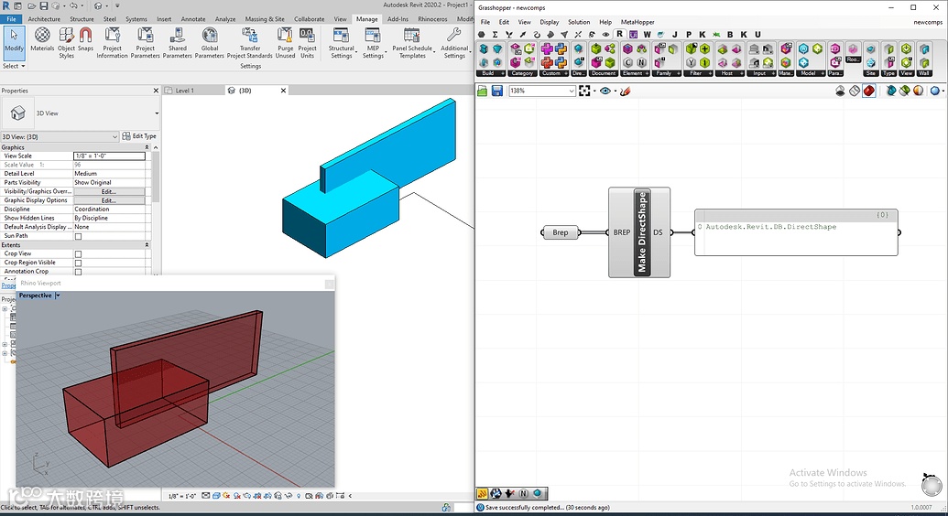Collapse the Extents section in Properties
Screen dimensions: 948x516
point(147,245)
